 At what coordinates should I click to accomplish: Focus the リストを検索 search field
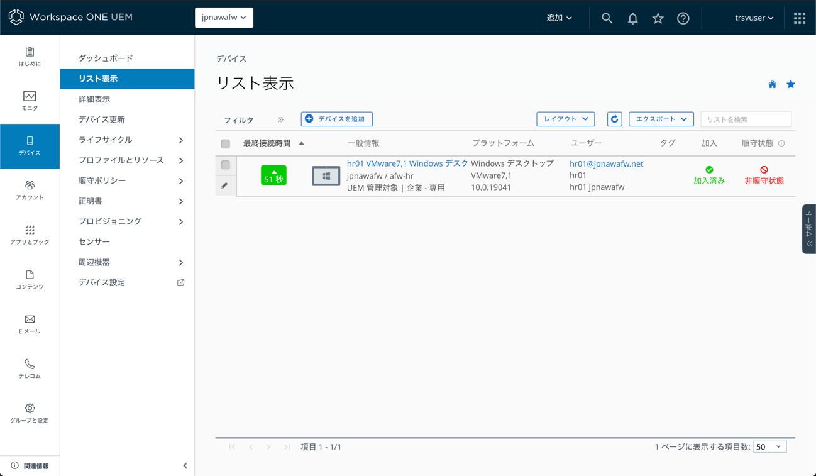pos(746,119)
